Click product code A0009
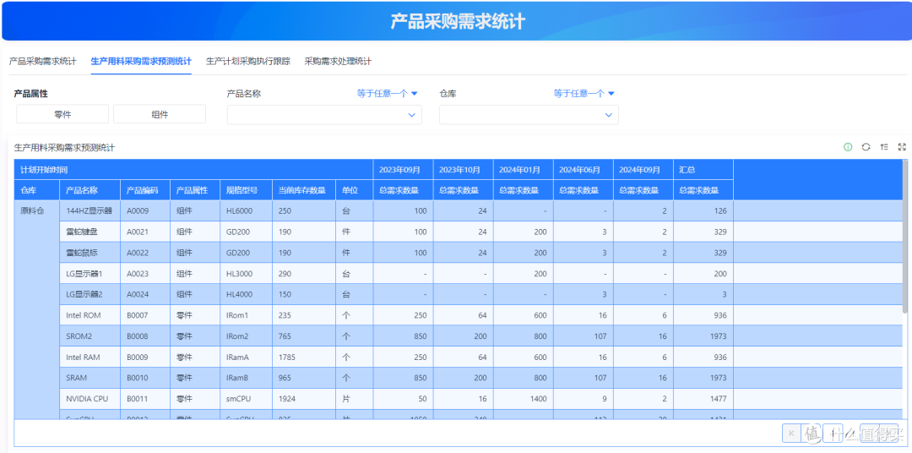This screenshot has height=453, width=912. click(x=145, y=210)
